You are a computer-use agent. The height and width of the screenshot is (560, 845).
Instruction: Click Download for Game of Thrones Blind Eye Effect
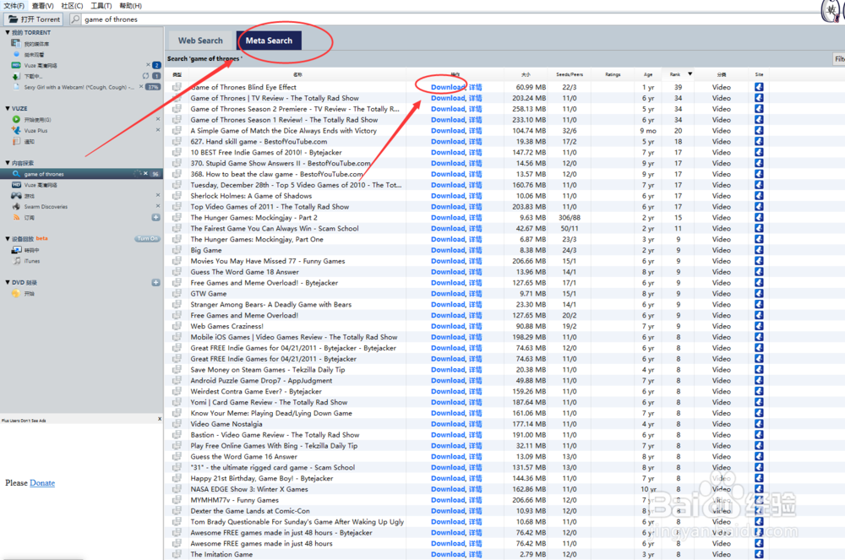pyautogui.click(x=447, y=87)
